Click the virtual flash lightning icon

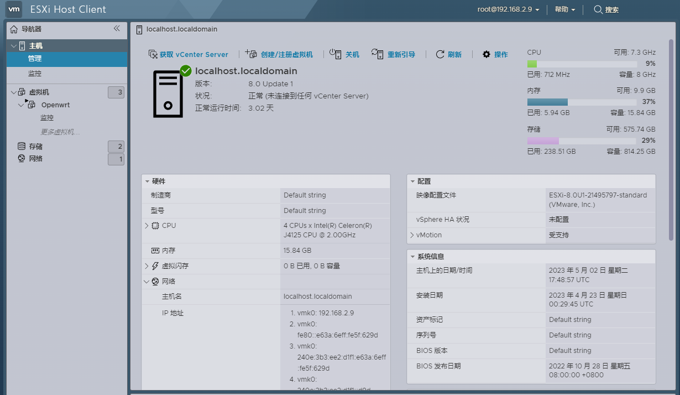pyautogui.click(x=155, y=266)
